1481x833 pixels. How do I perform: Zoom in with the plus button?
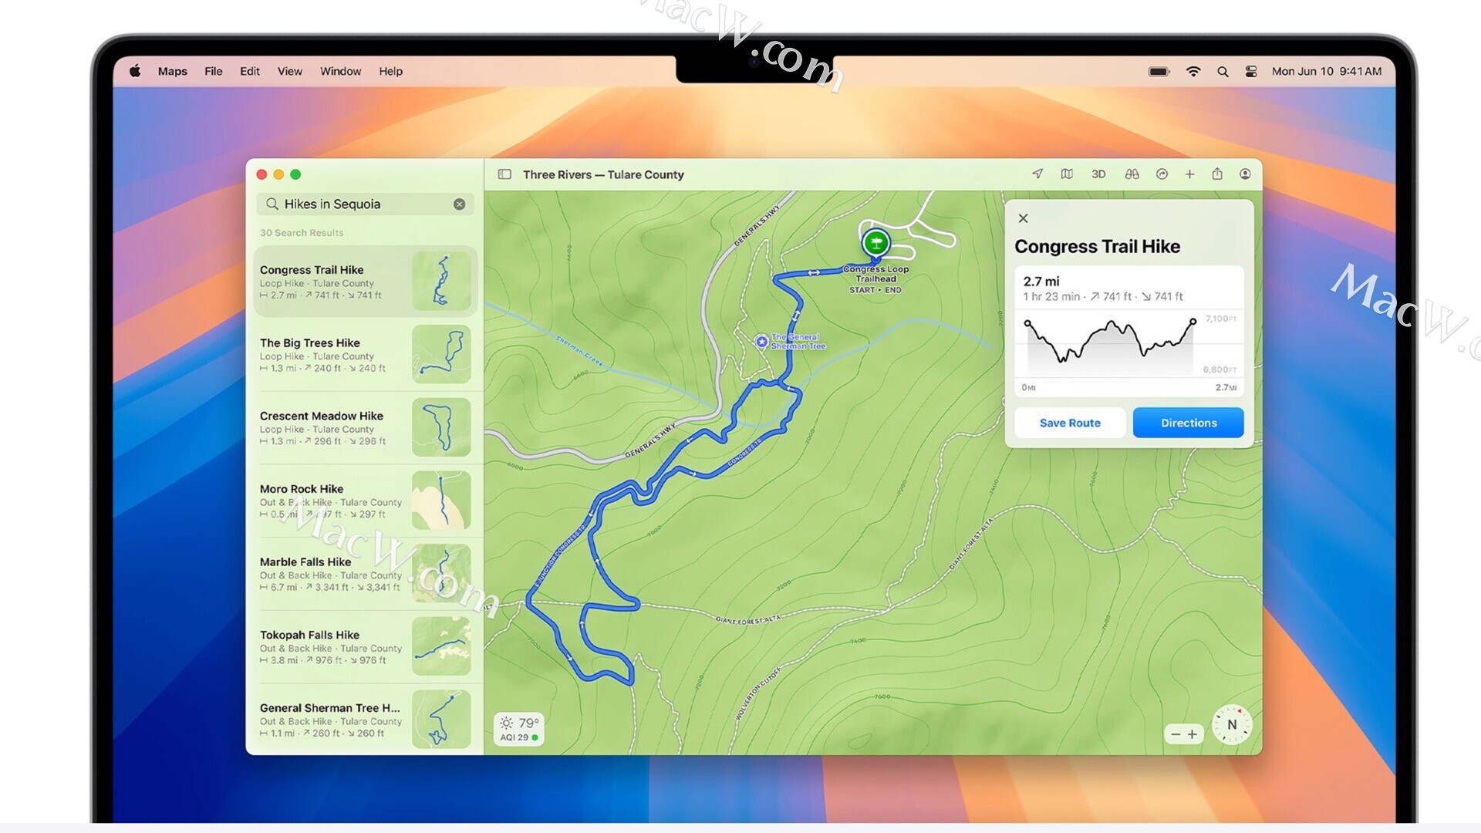tap(1193, 734)
